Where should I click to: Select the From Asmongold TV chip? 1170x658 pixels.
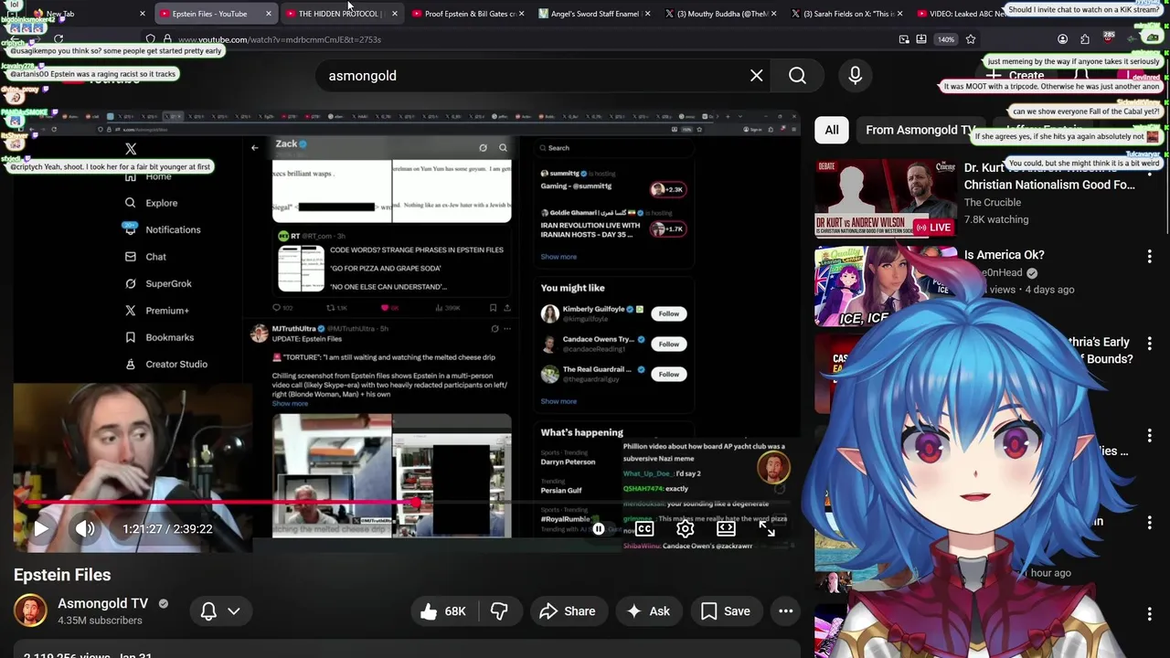click(920, 130)
